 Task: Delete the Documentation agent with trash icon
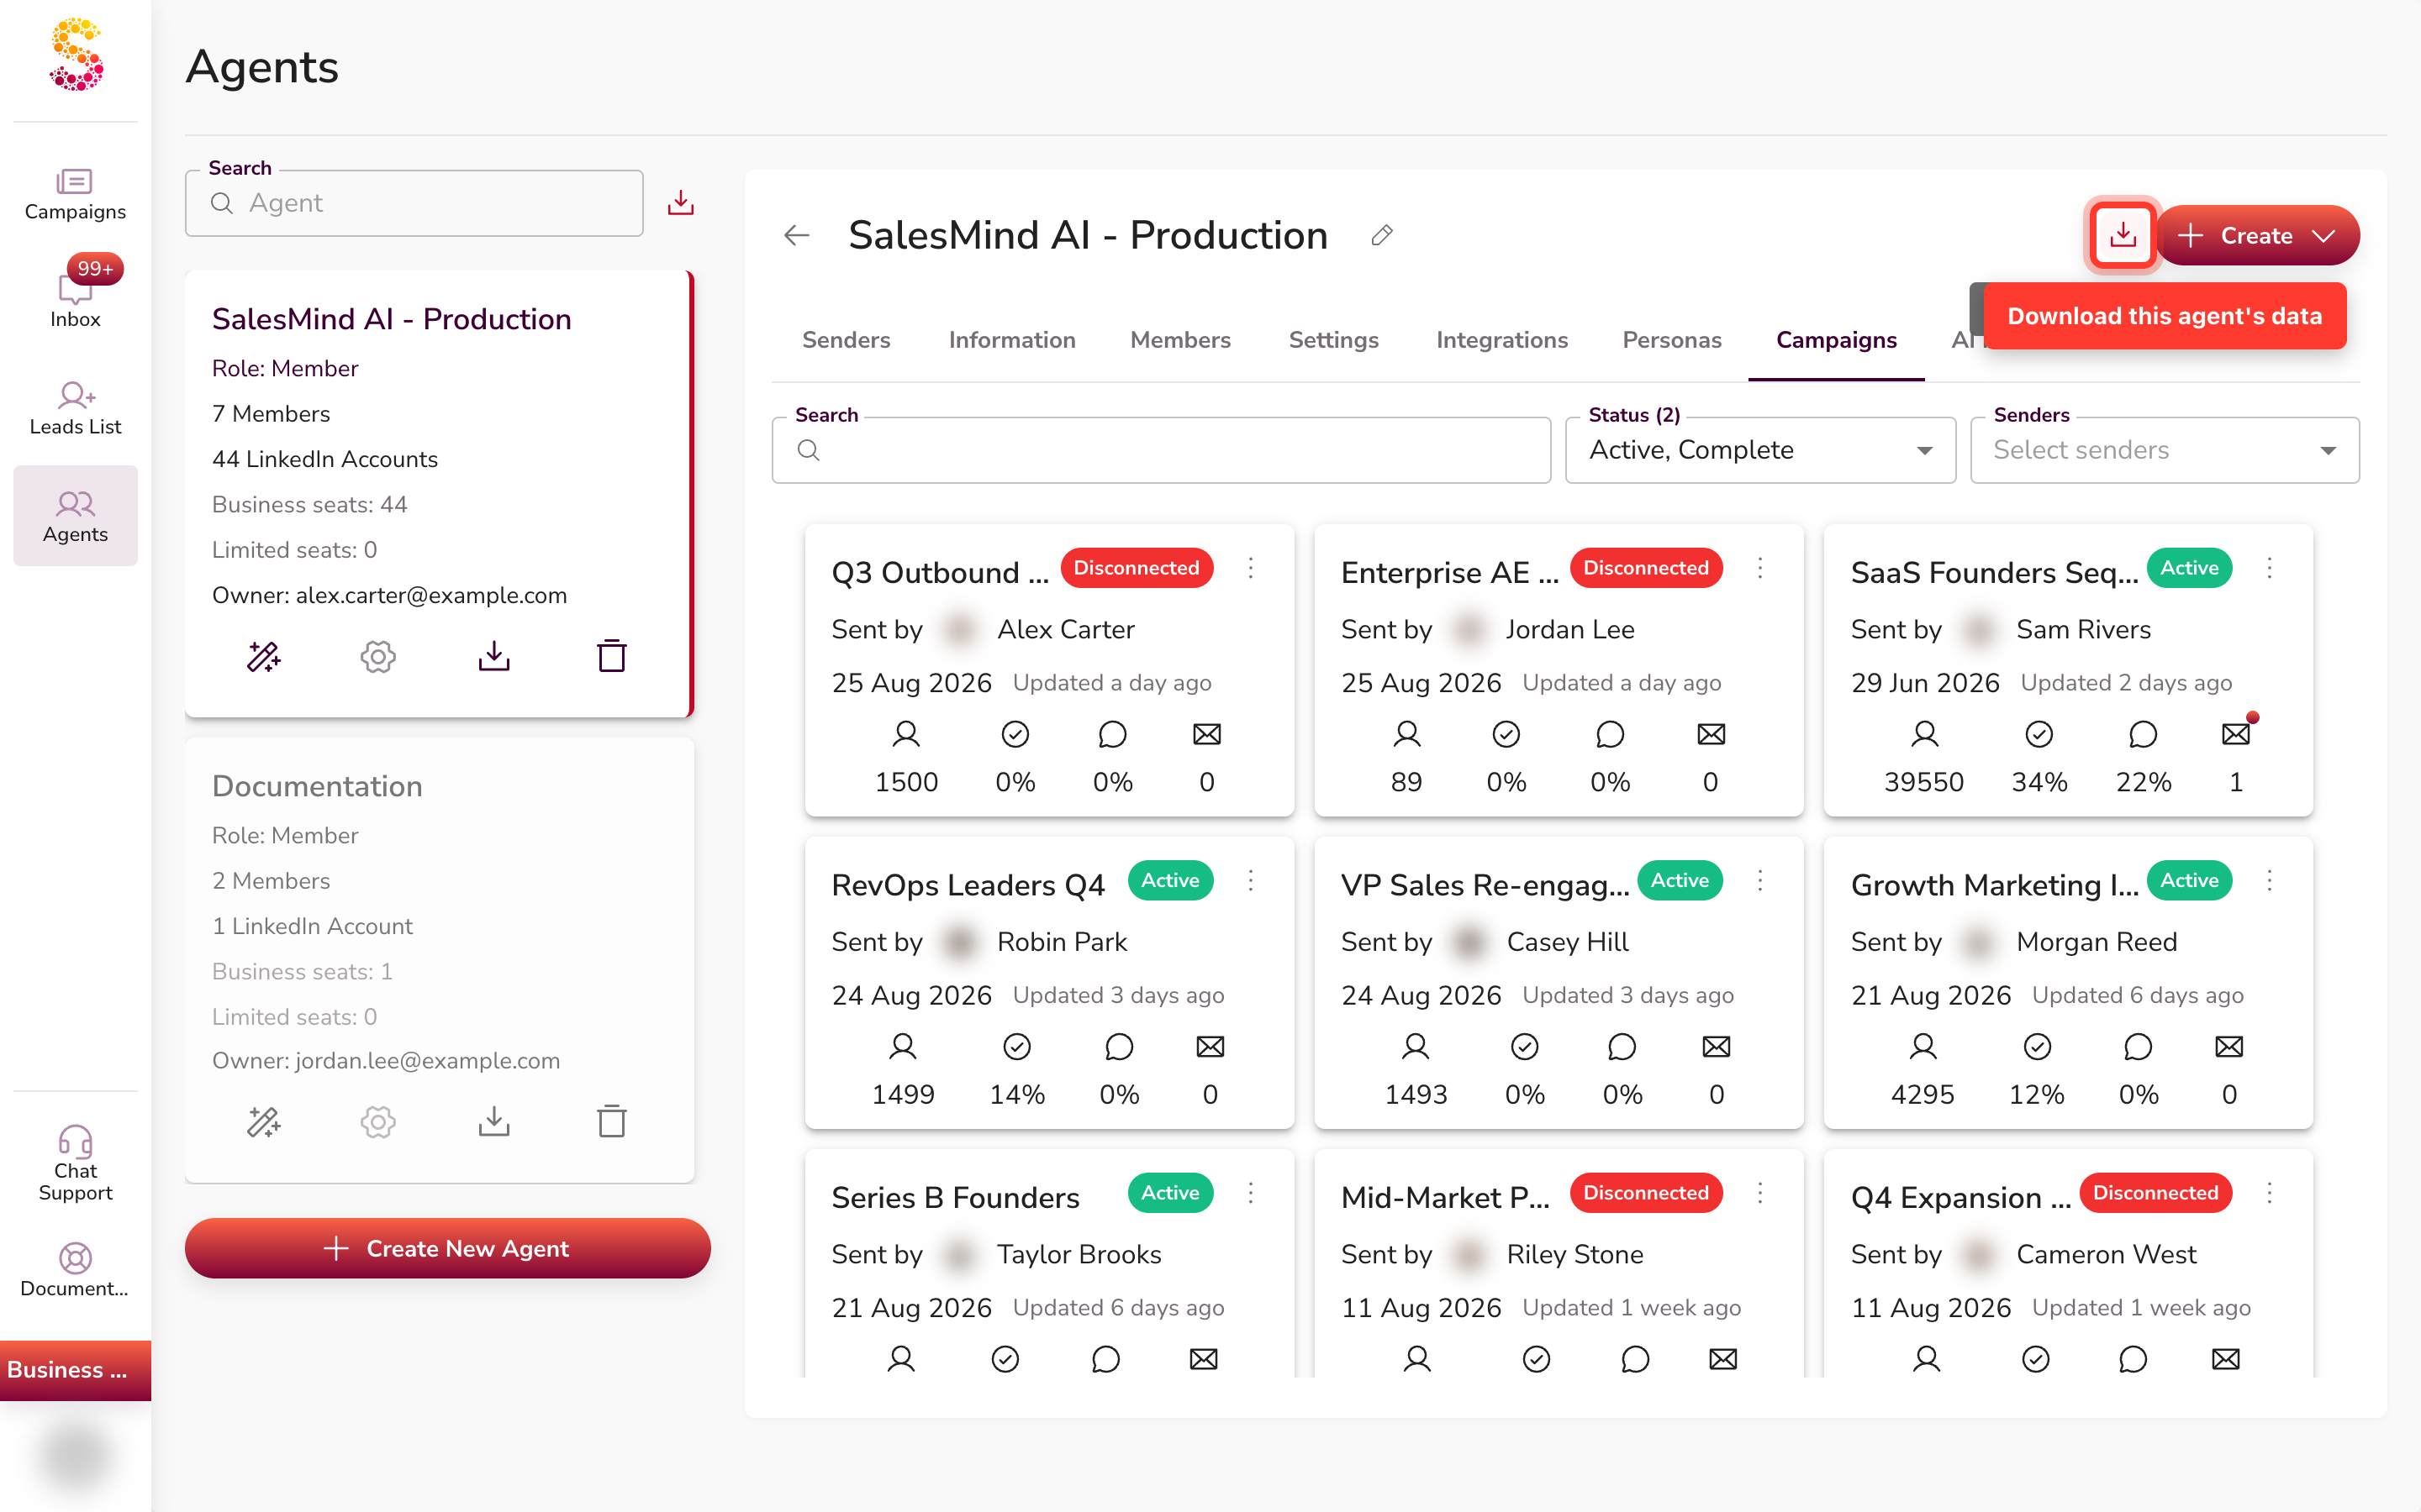(611, 1121)
